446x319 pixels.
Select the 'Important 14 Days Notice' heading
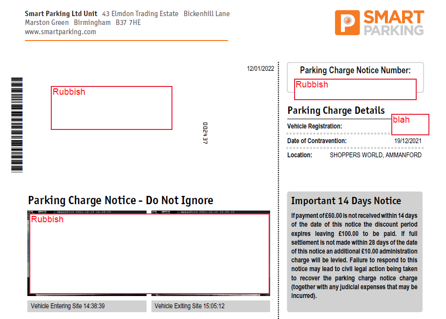click(x=346, y=201)
